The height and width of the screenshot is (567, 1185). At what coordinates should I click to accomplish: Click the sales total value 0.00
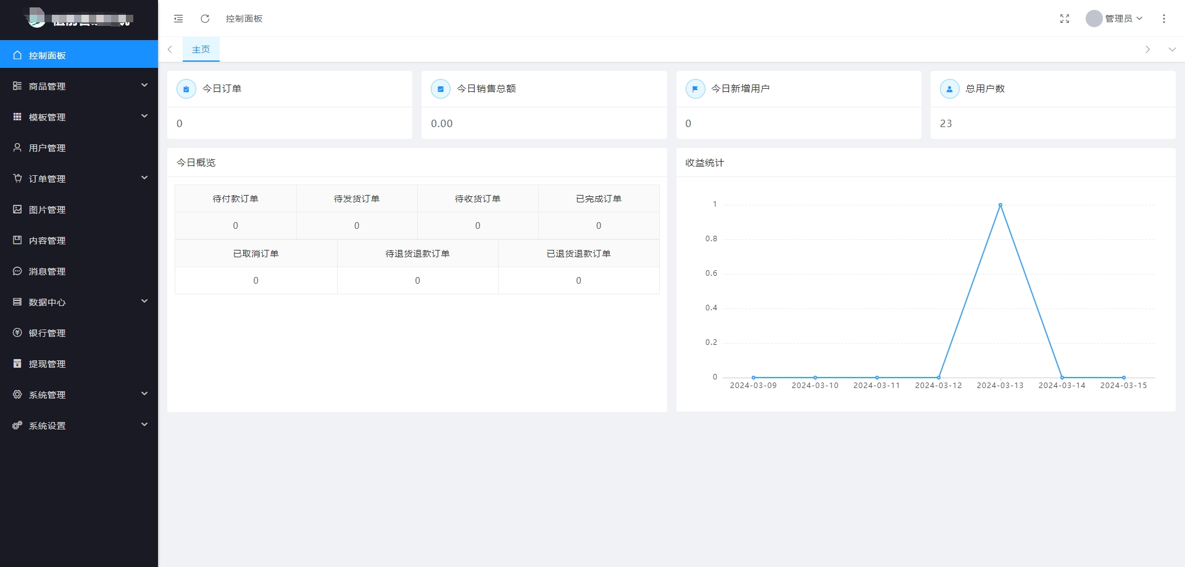point(442,123)
